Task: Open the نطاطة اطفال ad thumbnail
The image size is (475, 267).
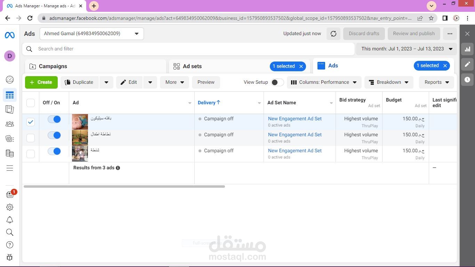Action: (80, 138)
